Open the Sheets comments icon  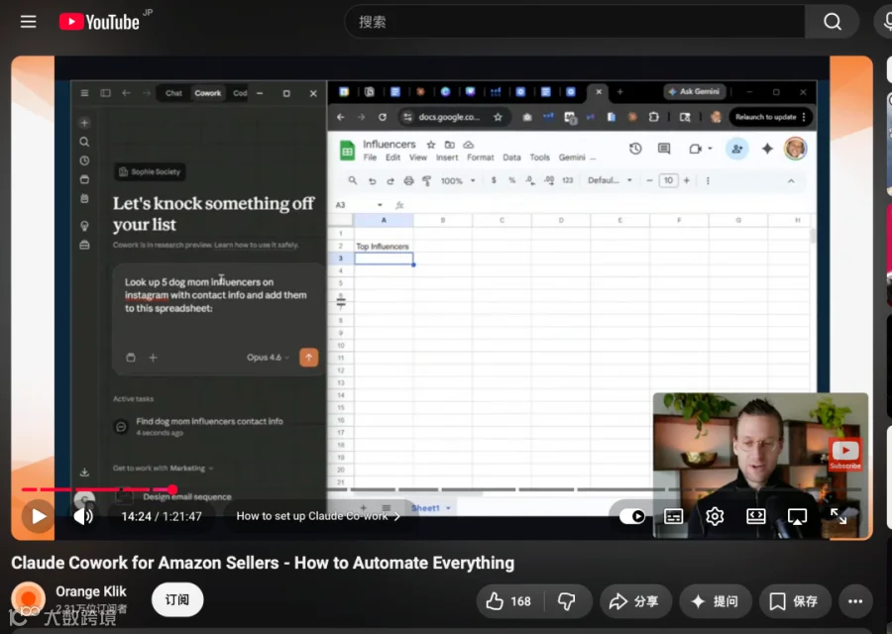point(664,149)
